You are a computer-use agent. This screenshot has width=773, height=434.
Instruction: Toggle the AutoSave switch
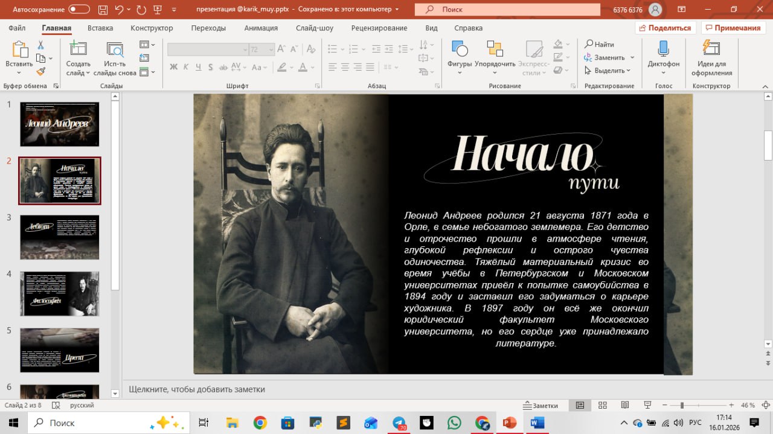coord(79,10)
